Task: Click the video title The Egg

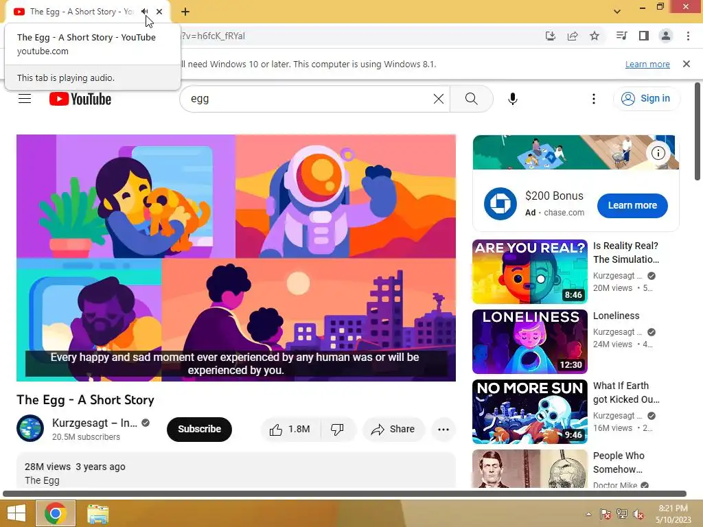Action: 85,400
